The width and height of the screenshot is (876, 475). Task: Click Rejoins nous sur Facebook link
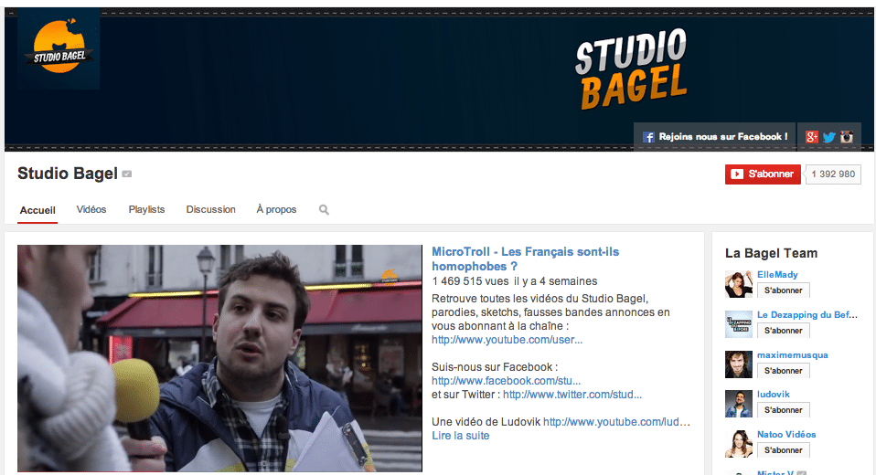[714, 137]
